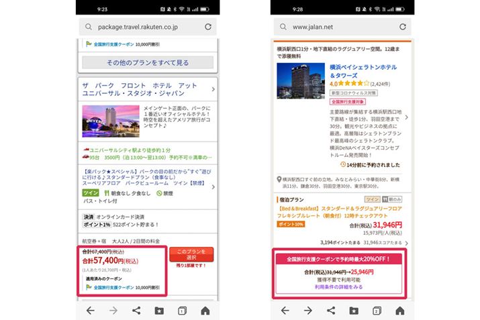Tap the home icon in the Jalan browser

400,311
